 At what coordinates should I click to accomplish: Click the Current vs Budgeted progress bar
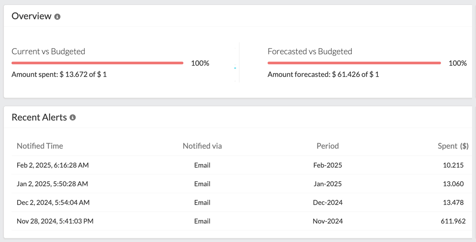pos(97,63)
